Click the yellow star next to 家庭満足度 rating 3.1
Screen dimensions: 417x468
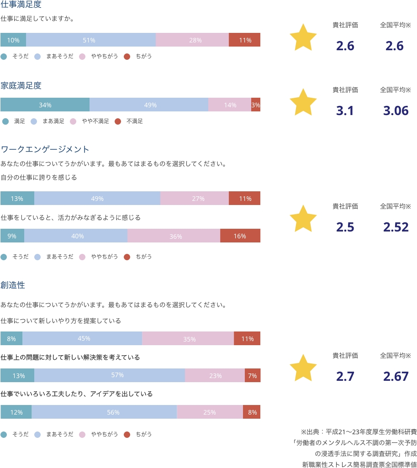tap(303, 102)
